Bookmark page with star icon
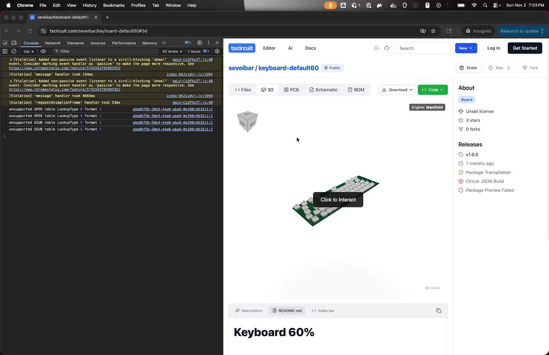 click(x=433, y=31)
